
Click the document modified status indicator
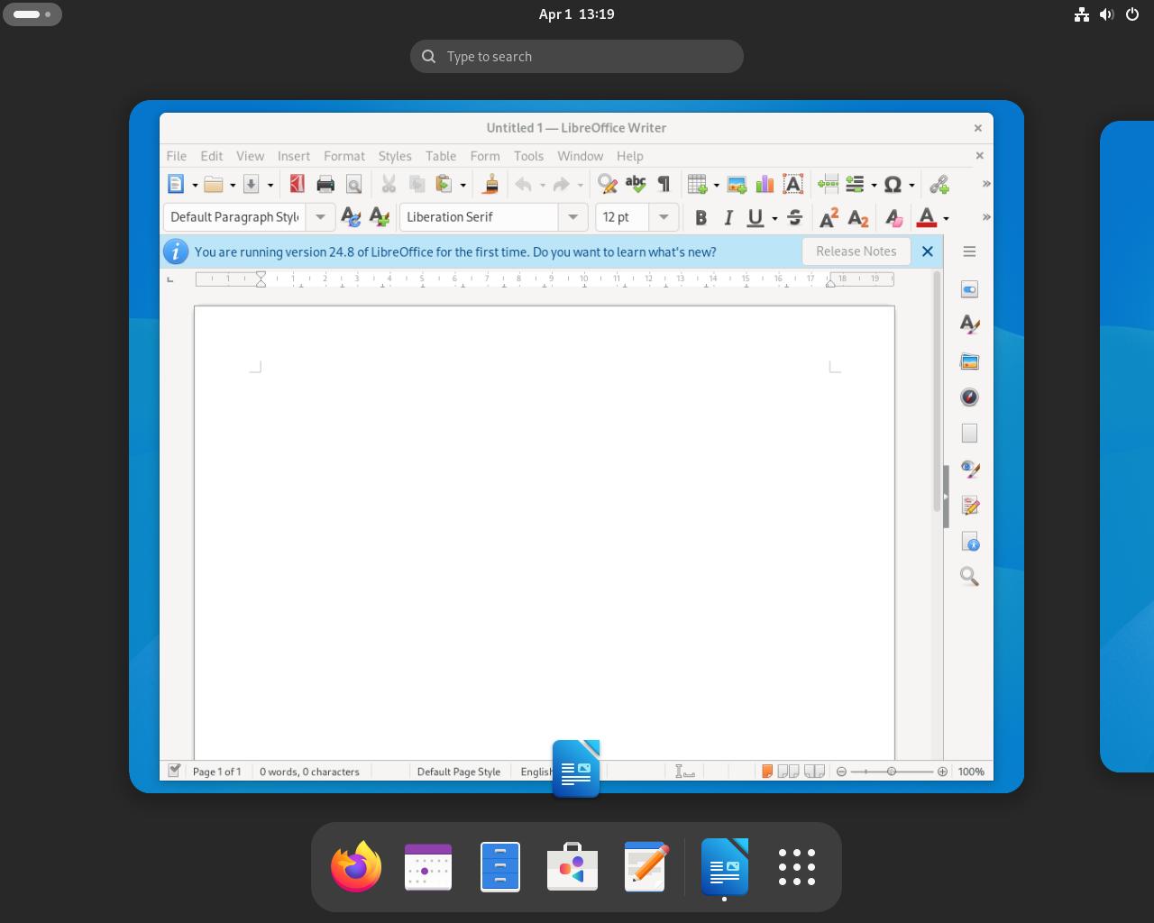(174, 771)
